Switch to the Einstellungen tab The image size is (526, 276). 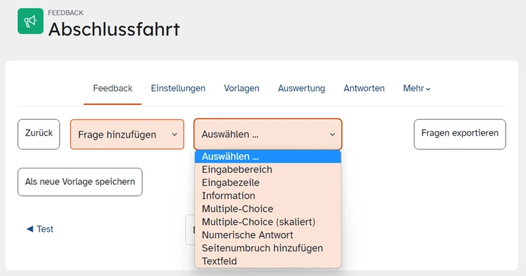(178, 89)
